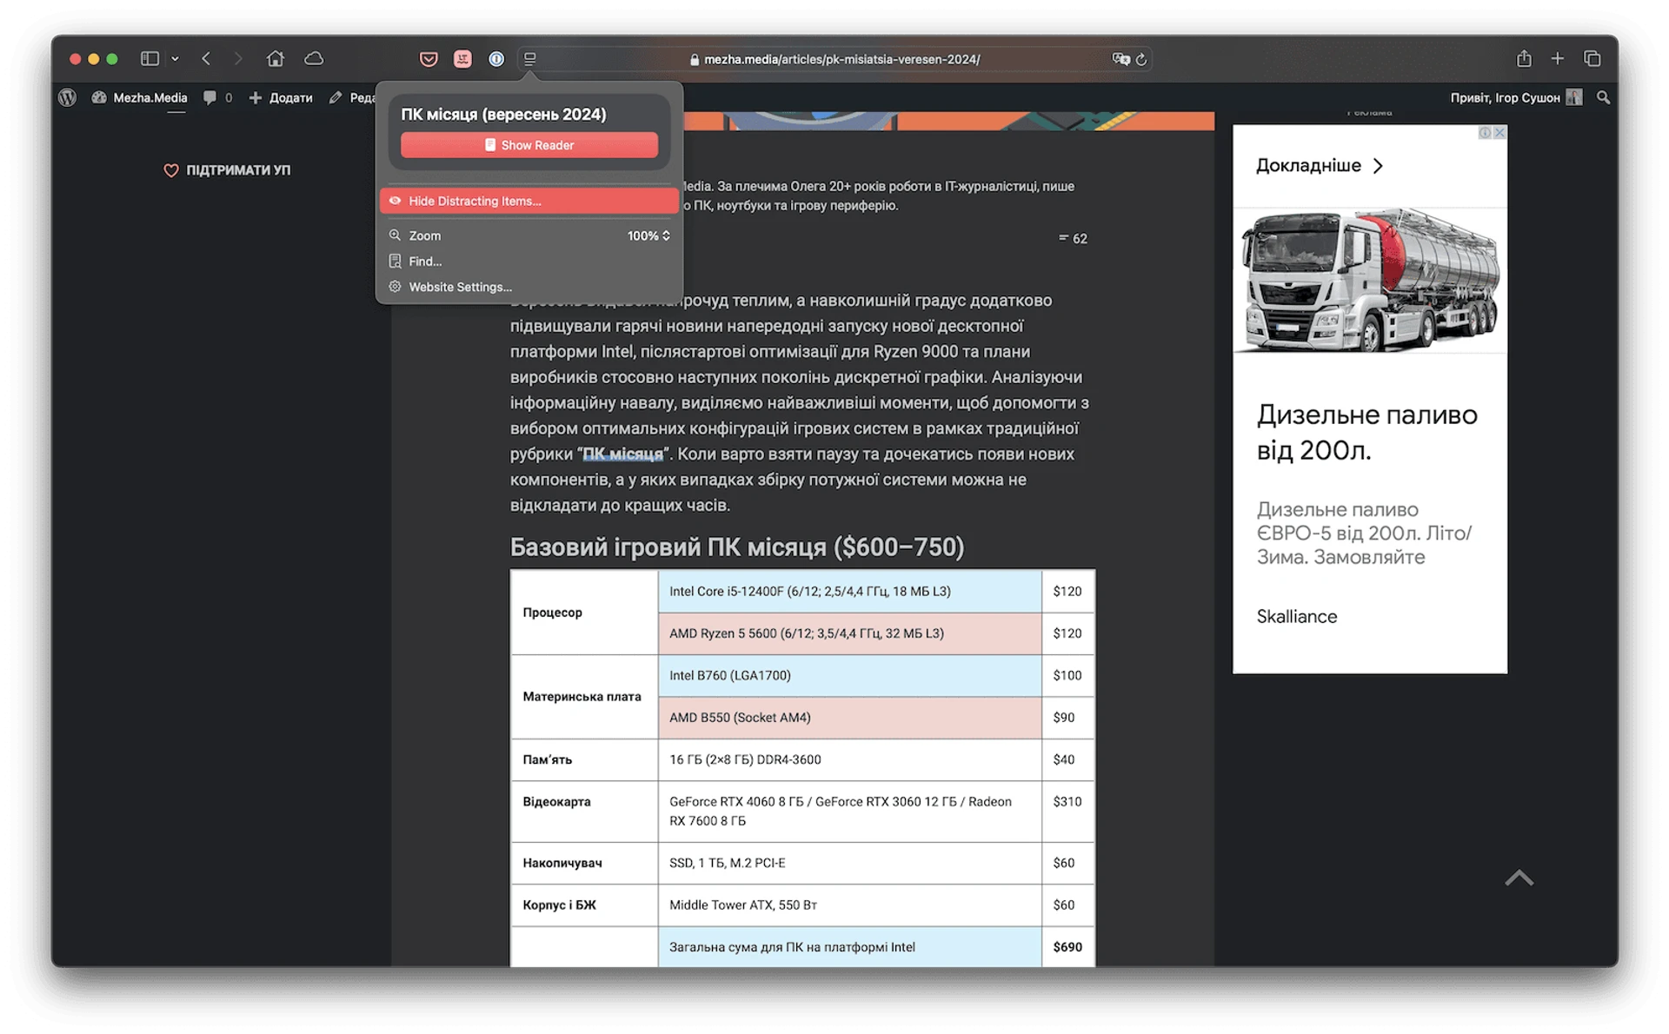Screen dimensions: 1669x1034
Task: Open the ПК місяця article link
Action: 622,454
